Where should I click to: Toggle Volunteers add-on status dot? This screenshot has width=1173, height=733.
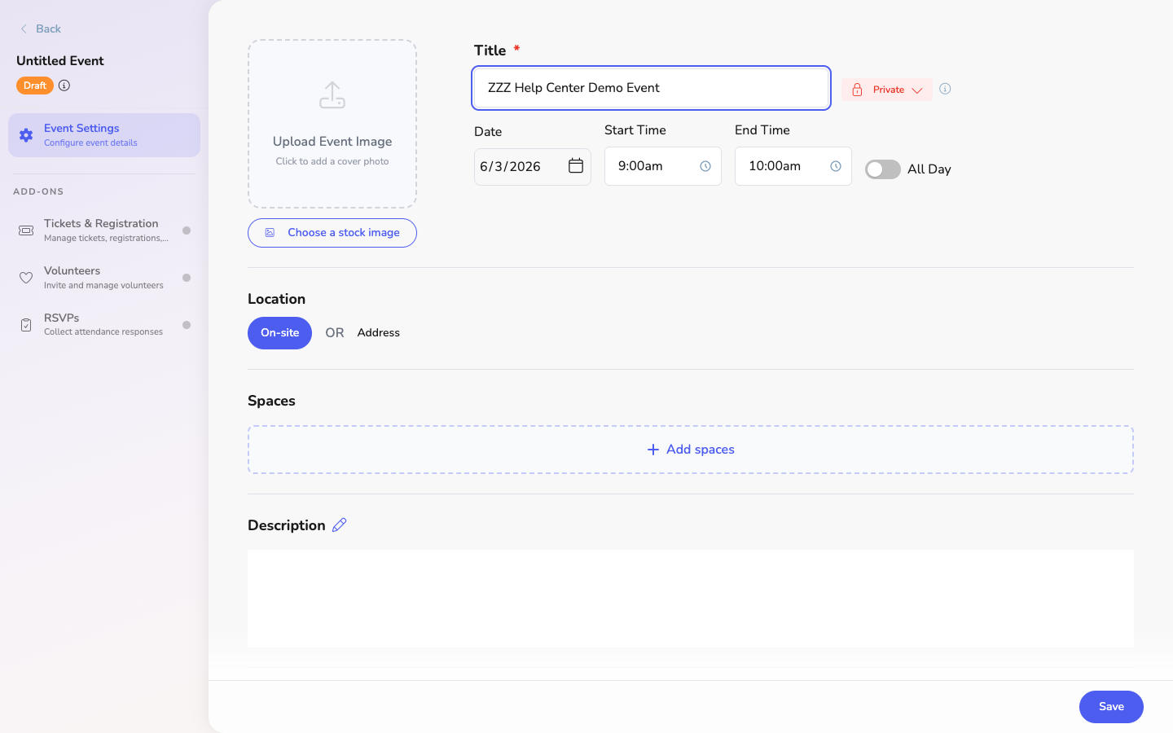[x=187, y=278]
